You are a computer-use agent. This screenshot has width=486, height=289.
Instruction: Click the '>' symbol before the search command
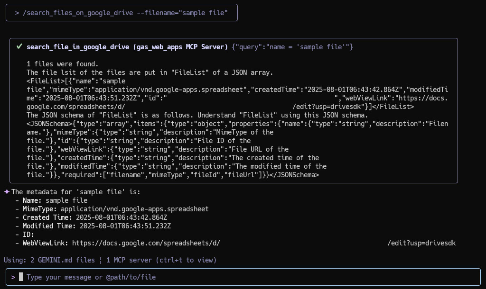(17, 13)
